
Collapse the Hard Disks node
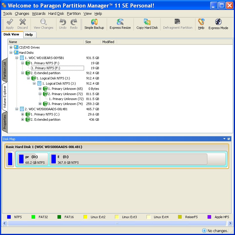pyautogui.click(x=11, y=52)
